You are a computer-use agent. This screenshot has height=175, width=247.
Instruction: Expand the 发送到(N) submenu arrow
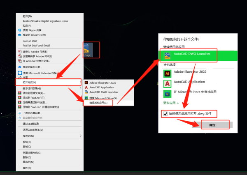[81, 136]
